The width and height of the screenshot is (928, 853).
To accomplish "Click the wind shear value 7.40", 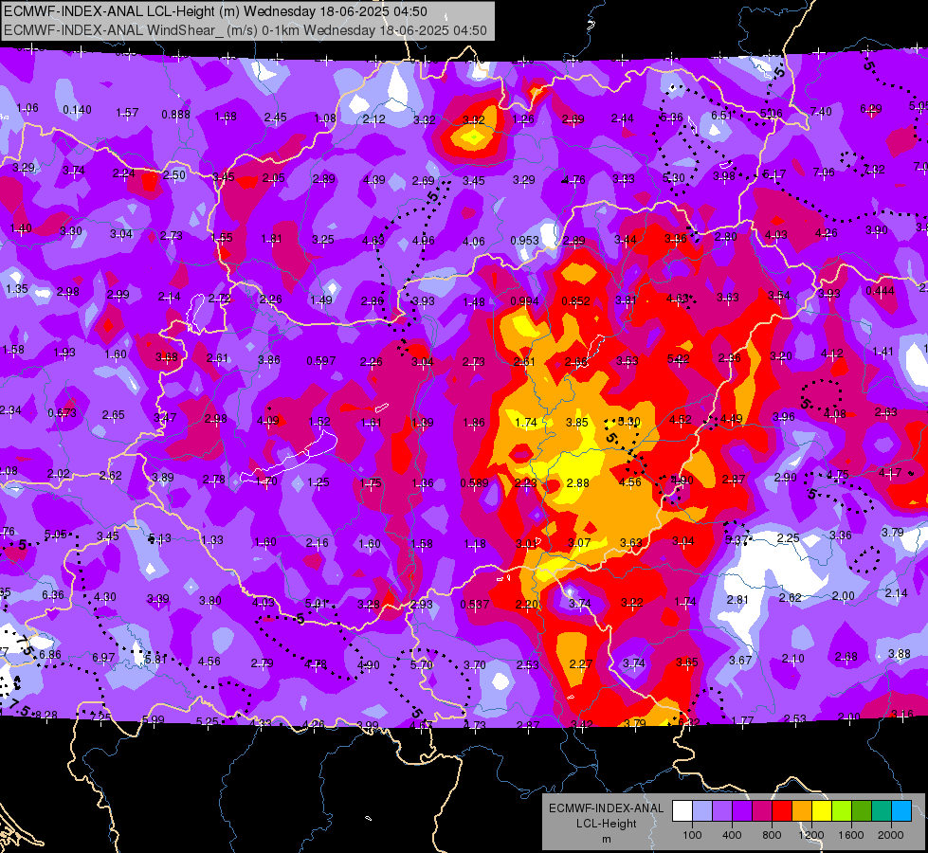I will (820, 111).
